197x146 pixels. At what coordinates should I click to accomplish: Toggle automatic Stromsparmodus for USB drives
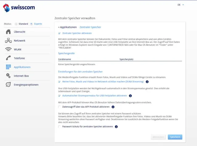pyautogui.click(x=59, y=95)
